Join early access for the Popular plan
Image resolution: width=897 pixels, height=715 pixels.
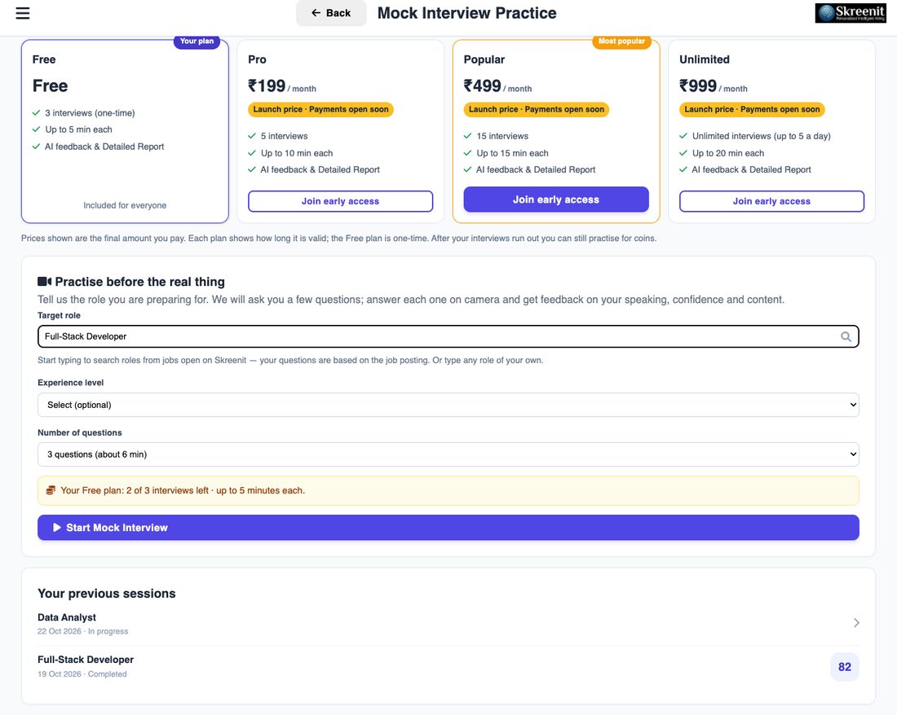pos(556,200)
